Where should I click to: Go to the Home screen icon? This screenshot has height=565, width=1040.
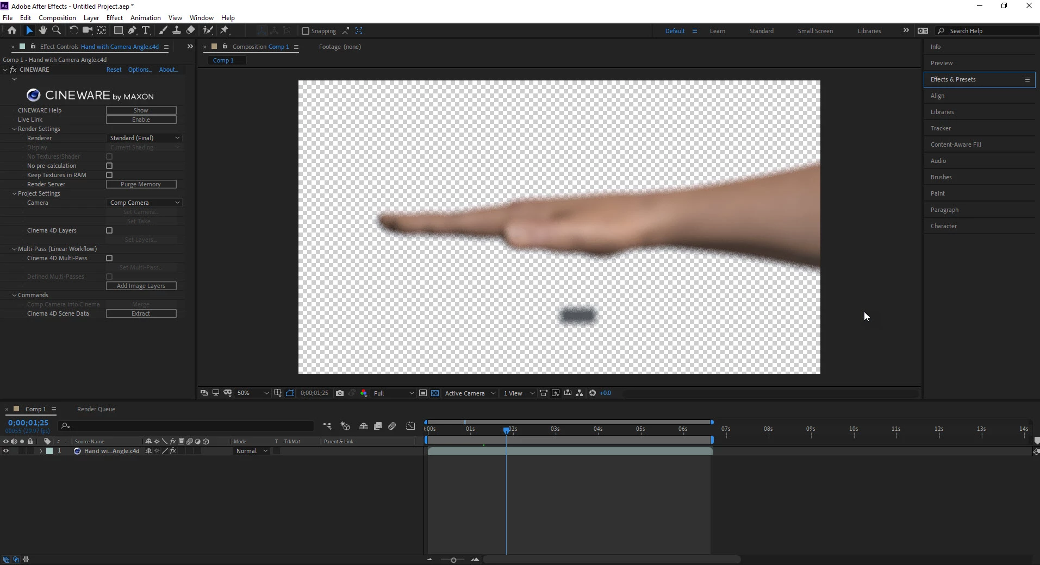(x=11, y=30)
